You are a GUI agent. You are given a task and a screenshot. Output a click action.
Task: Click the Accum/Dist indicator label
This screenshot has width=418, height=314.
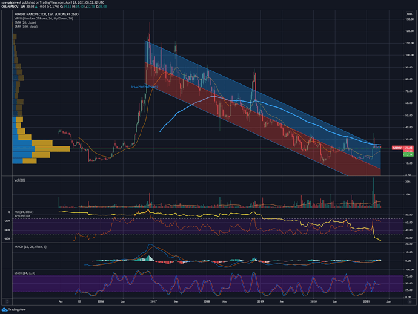tap(22, 216)
